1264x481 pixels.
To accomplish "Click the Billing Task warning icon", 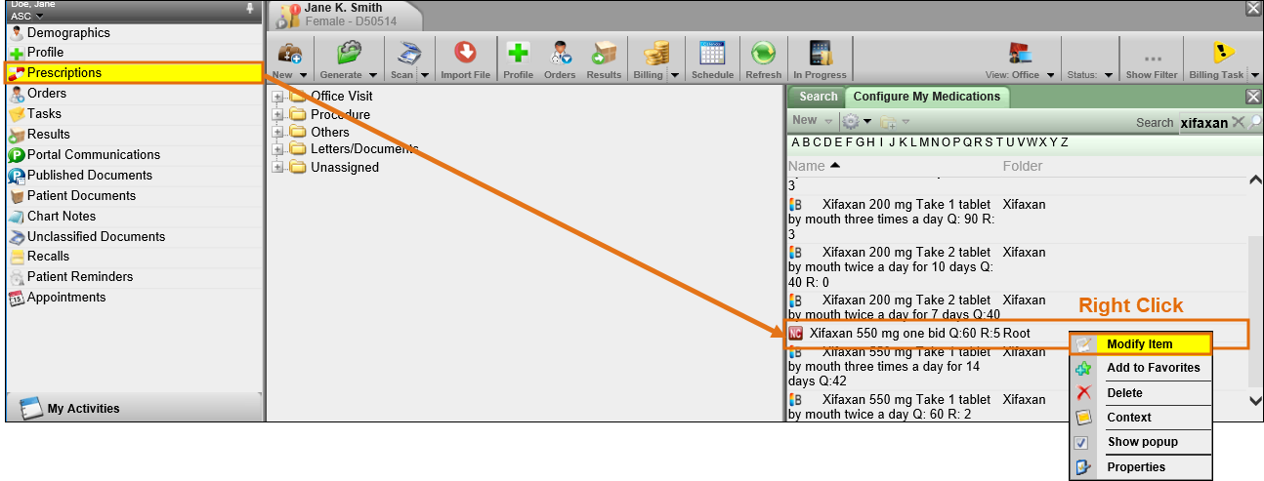I will click(x=1223, y=53).
